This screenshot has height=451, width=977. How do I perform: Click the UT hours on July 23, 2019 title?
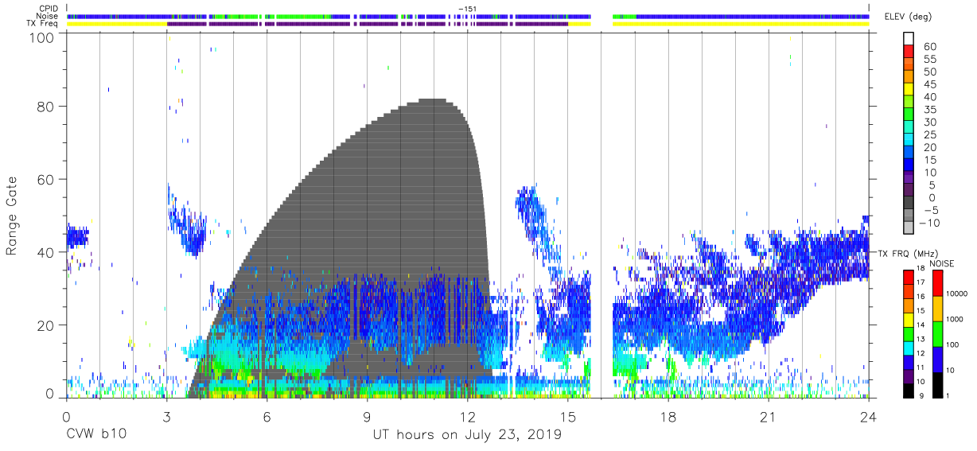click(x=467, y=435)
